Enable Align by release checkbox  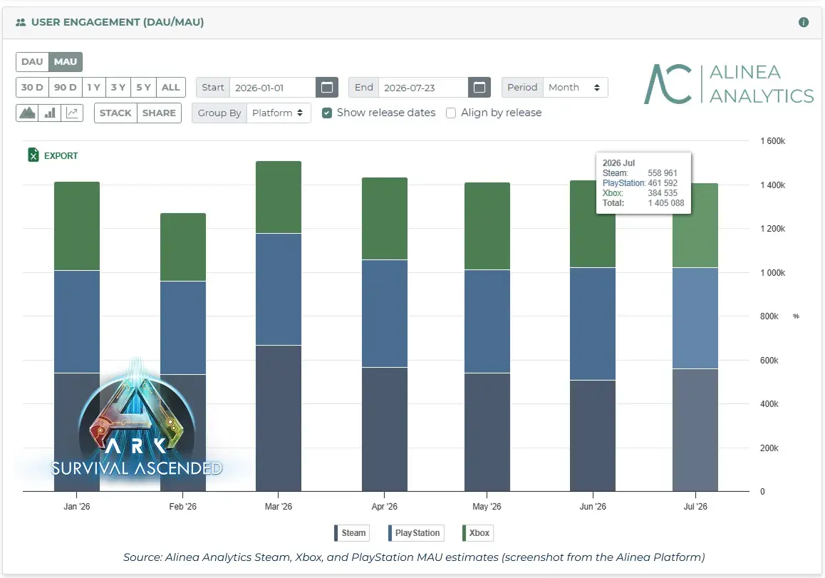point(451,113)
